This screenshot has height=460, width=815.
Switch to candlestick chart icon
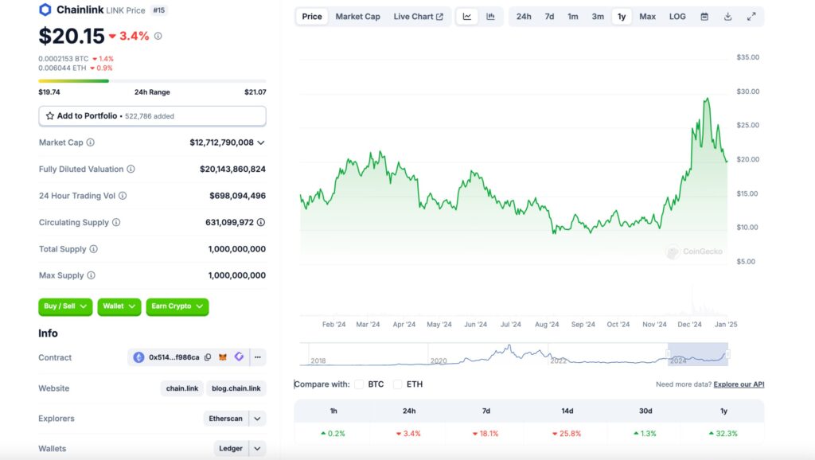click(490, 17)
